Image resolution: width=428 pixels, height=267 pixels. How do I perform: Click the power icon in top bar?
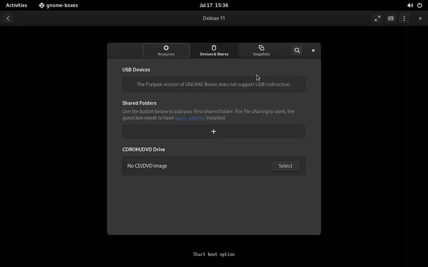(x=420, y=5)
